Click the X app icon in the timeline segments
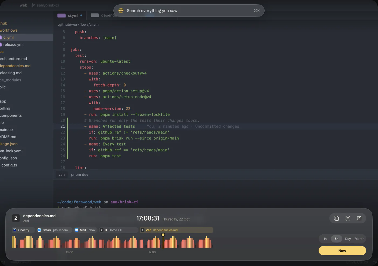The height and width of the screenshot is (266, 378). 102,230
